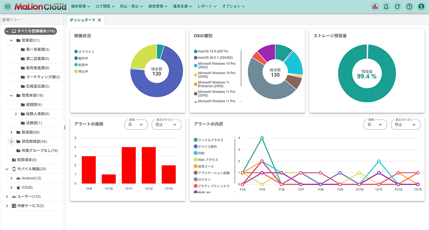Toggle オフライン legend in 稼働状況 chart
429x230 pixels.
[84, 52]
